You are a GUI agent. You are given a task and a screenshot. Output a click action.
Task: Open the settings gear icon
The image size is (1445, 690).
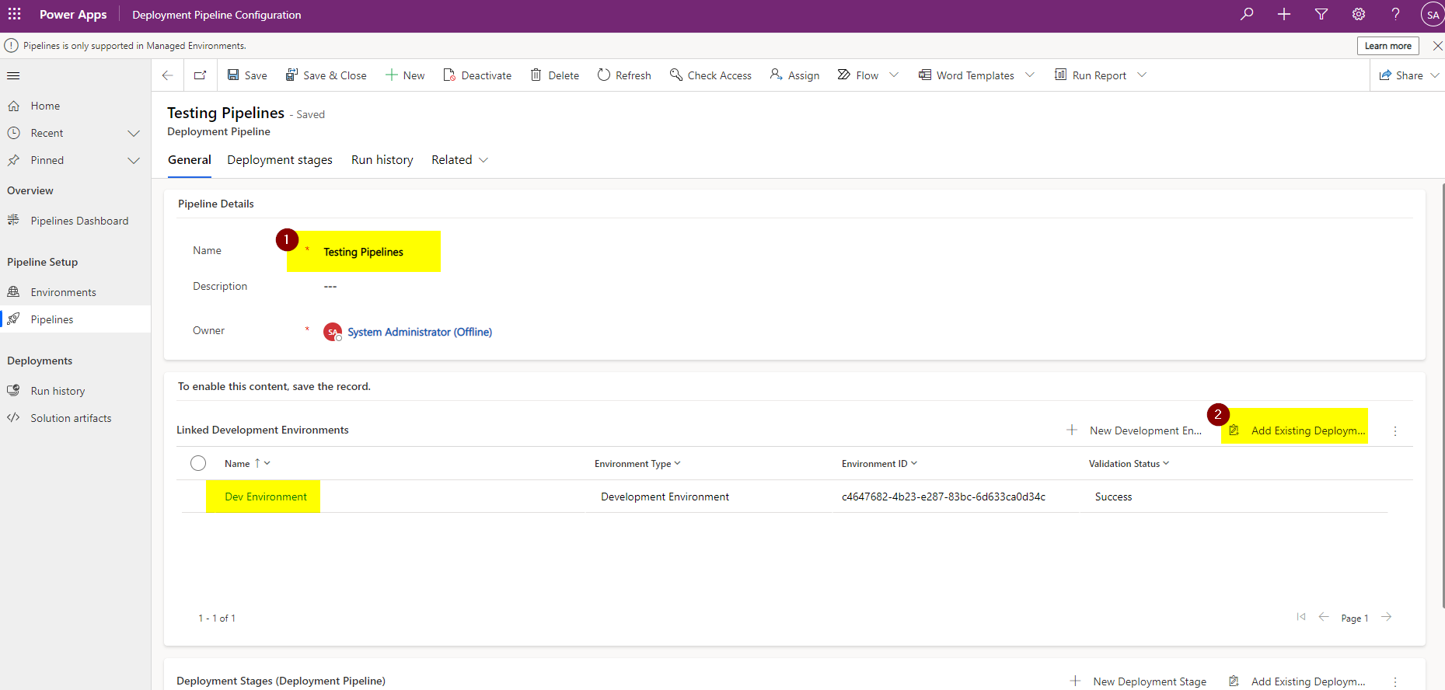click(x=1359, y=14)
